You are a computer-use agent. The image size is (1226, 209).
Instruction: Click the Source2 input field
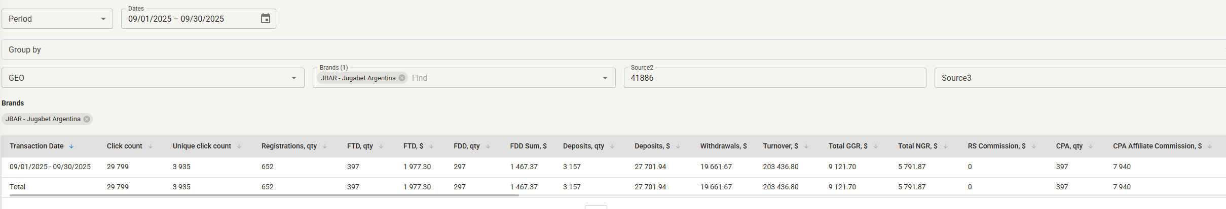pyautogui.click(x=774, y=78)
